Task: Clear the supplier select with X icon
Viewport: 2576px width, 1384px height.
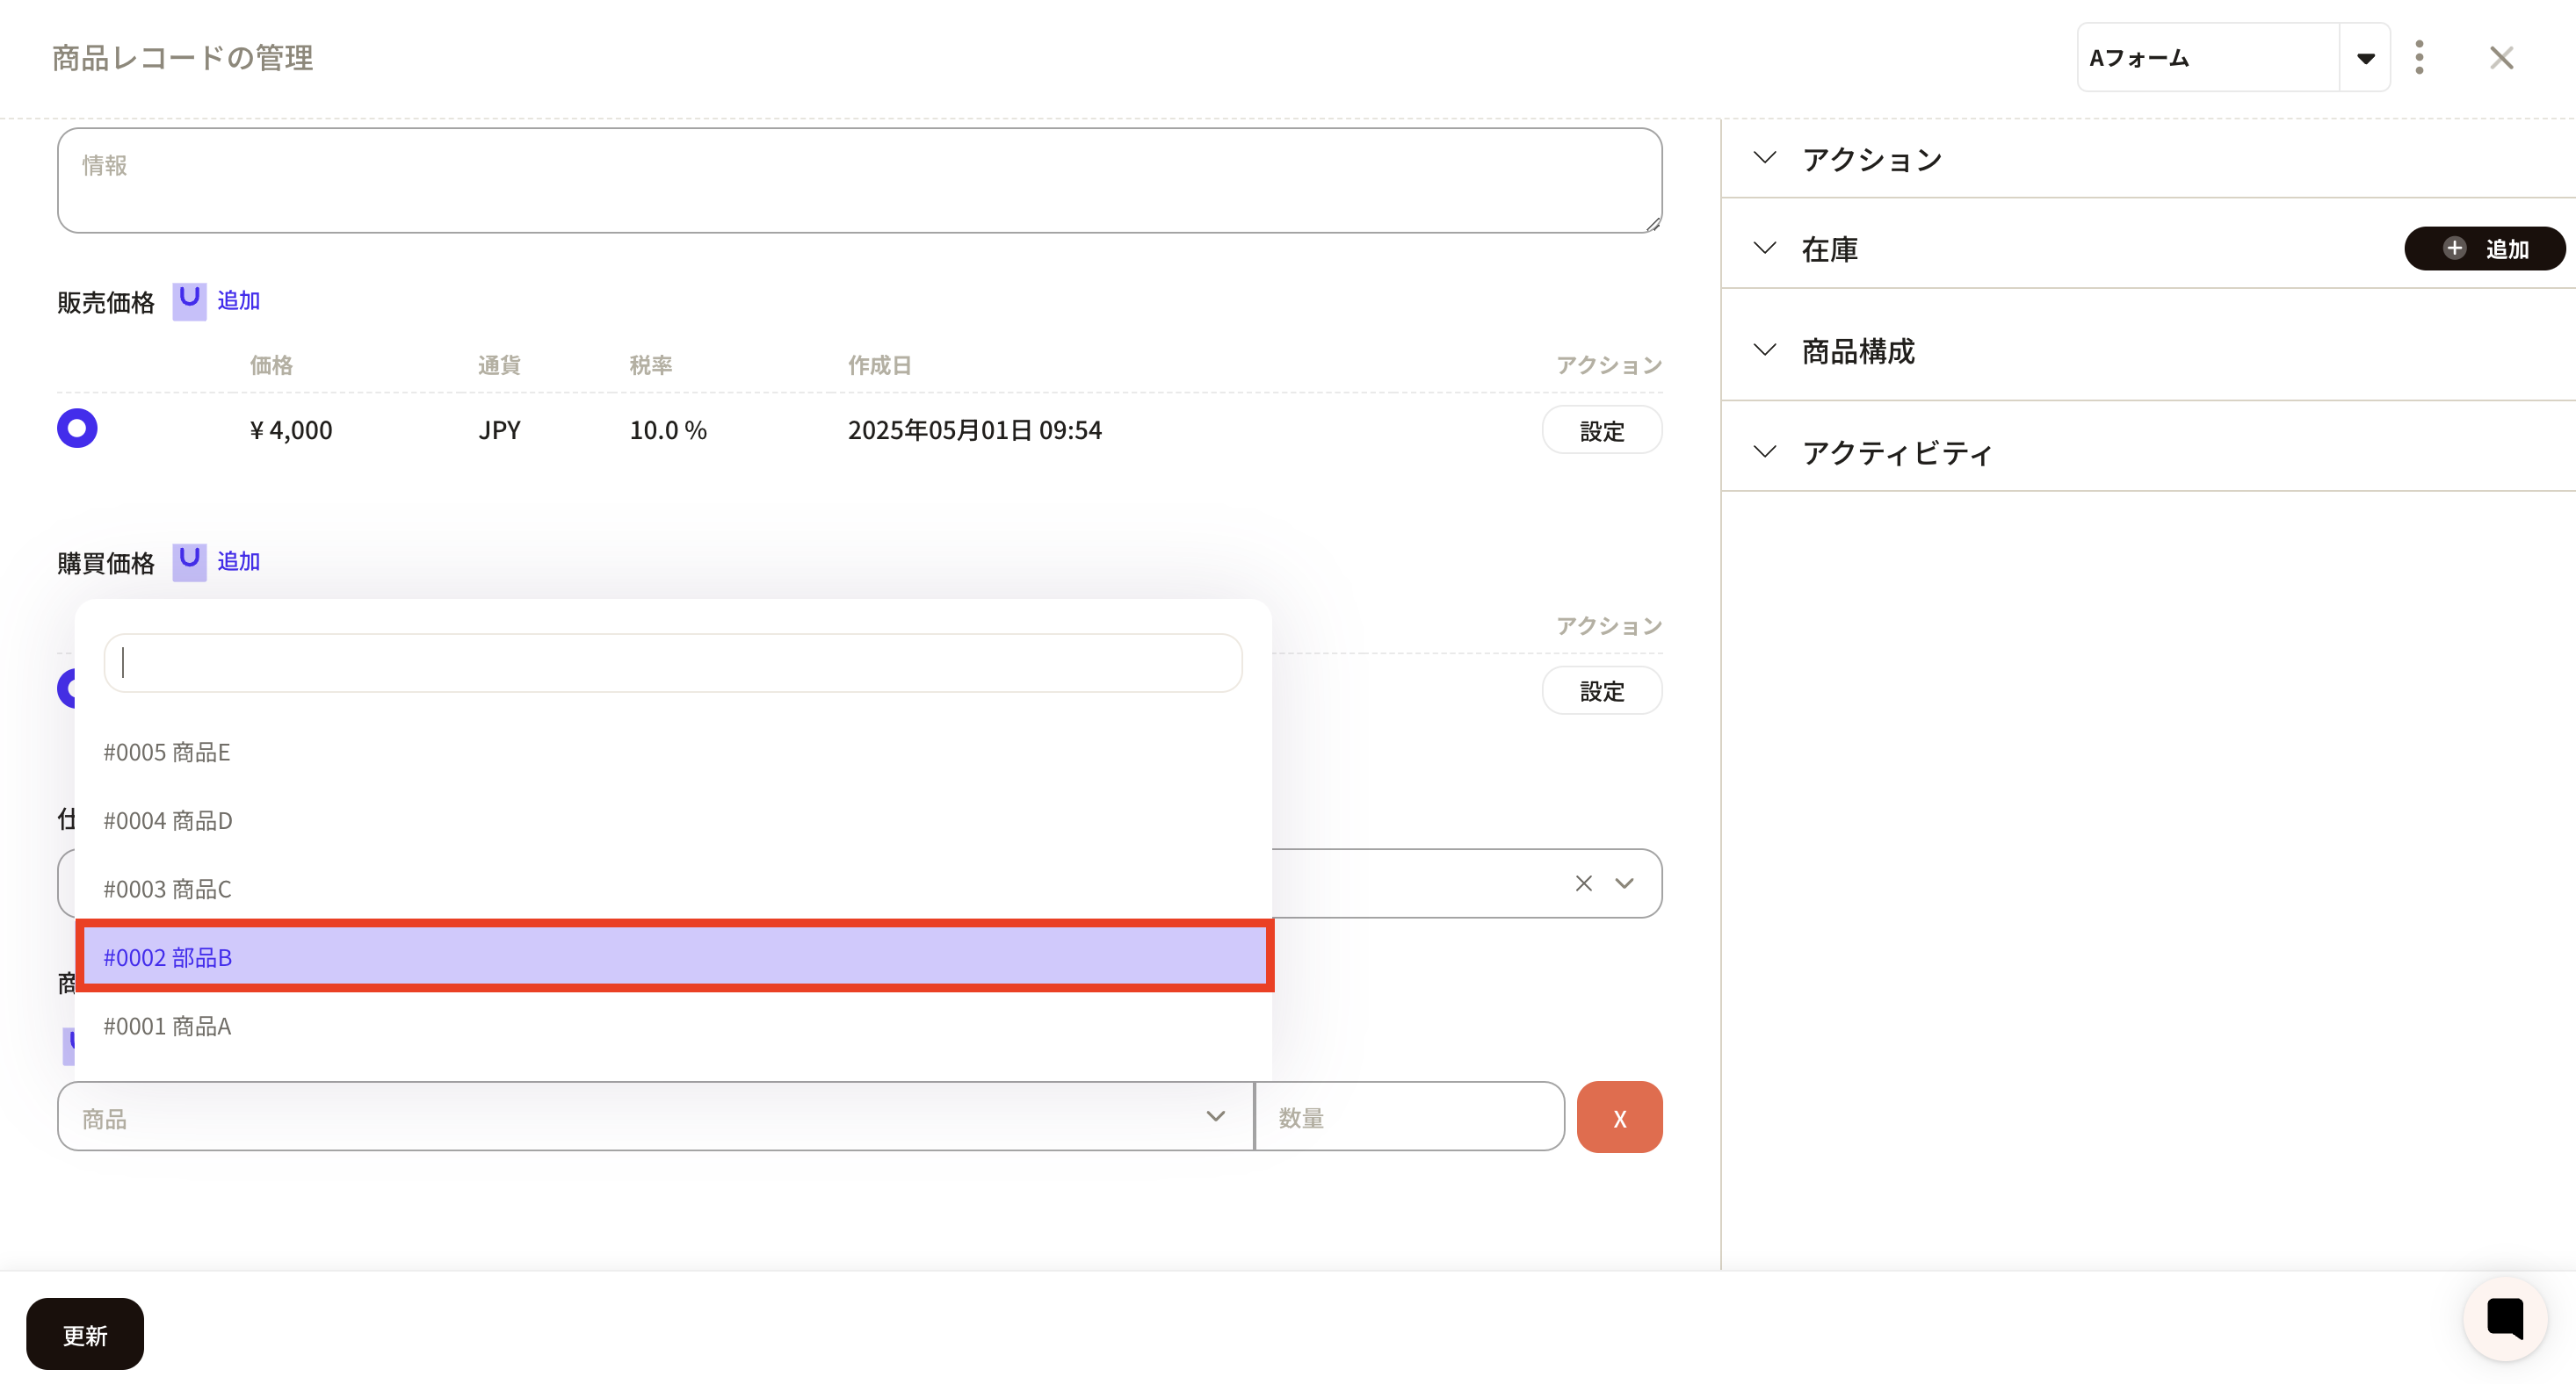Action: tap(1583, 883)
